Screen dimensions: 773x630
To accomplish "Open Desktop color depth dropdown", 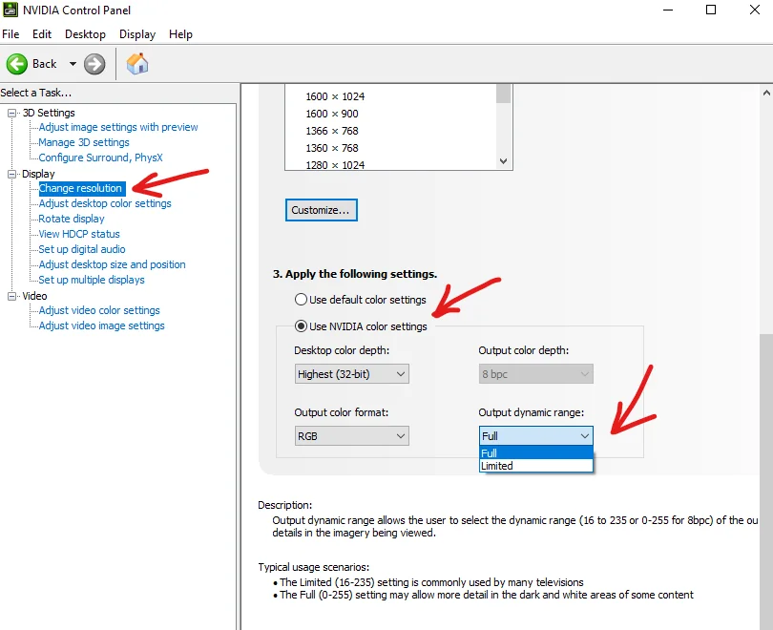I will click(351, 374).
